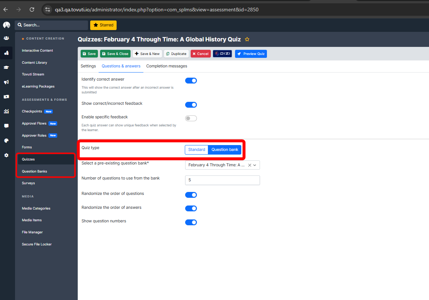Image resolution: width=429 pixels, height=300 pixels.
Task: Click the star icon beside quiz title
Action: 247,40
